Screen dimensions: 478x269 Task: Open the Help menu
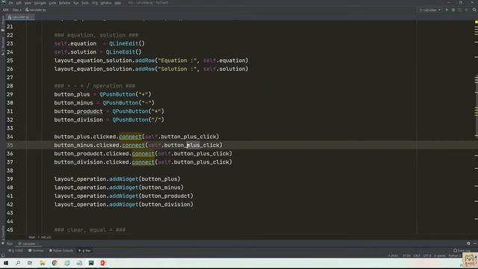[x=118, y=3]
